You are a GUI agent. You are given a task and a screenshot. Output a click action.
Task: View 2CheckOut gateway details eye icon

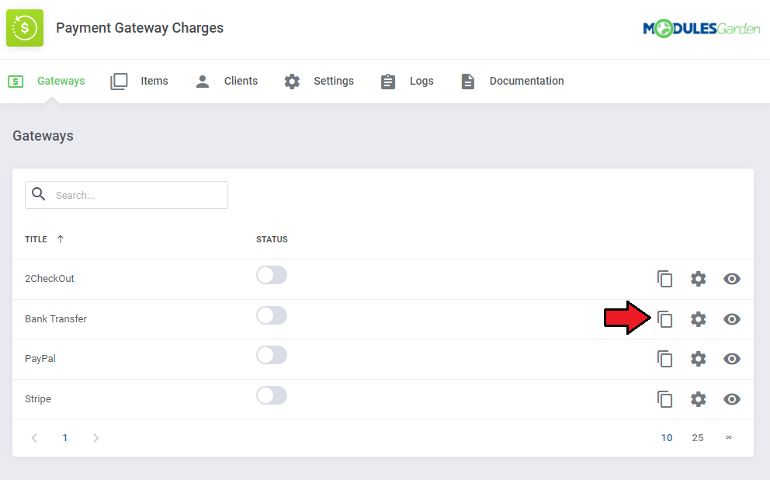732,279
